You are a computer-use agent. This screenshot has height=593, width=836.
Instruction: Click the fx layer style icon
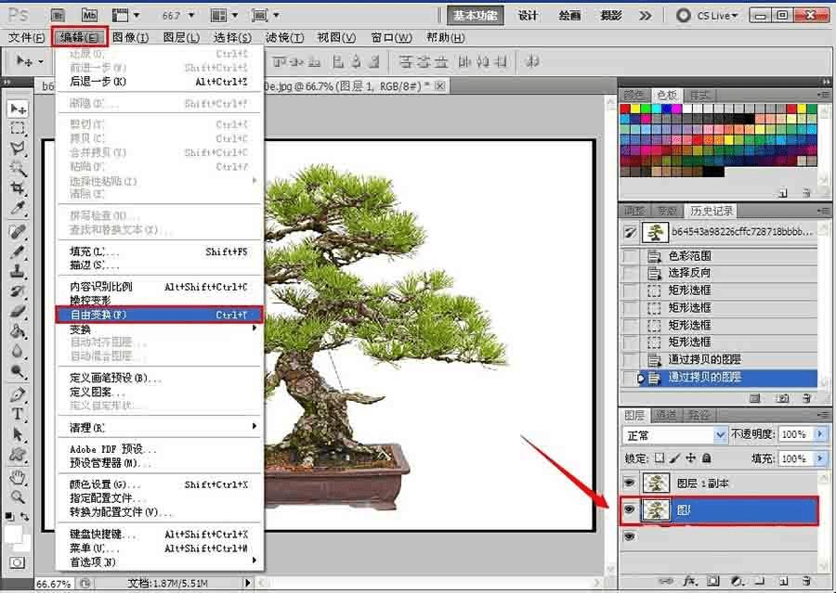click(690, 580)
